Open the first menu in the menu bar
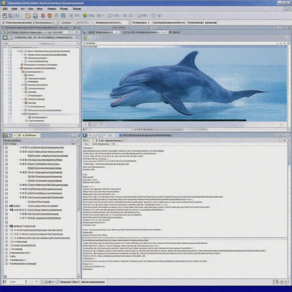292x292 pixels. [x=5, y=9]
